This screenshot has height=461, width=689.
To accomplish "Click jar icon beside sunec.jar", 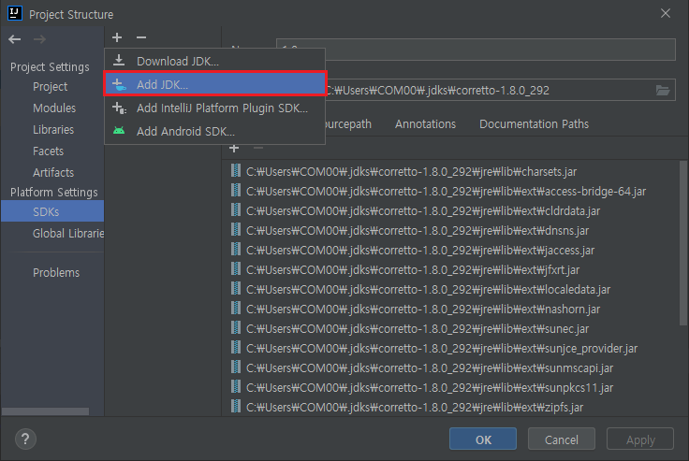I will (236, 328).
